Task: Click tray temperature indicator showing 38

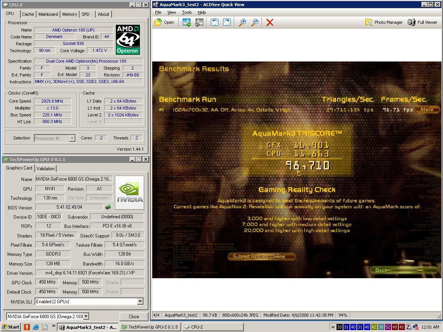Action: click(381, 327)
